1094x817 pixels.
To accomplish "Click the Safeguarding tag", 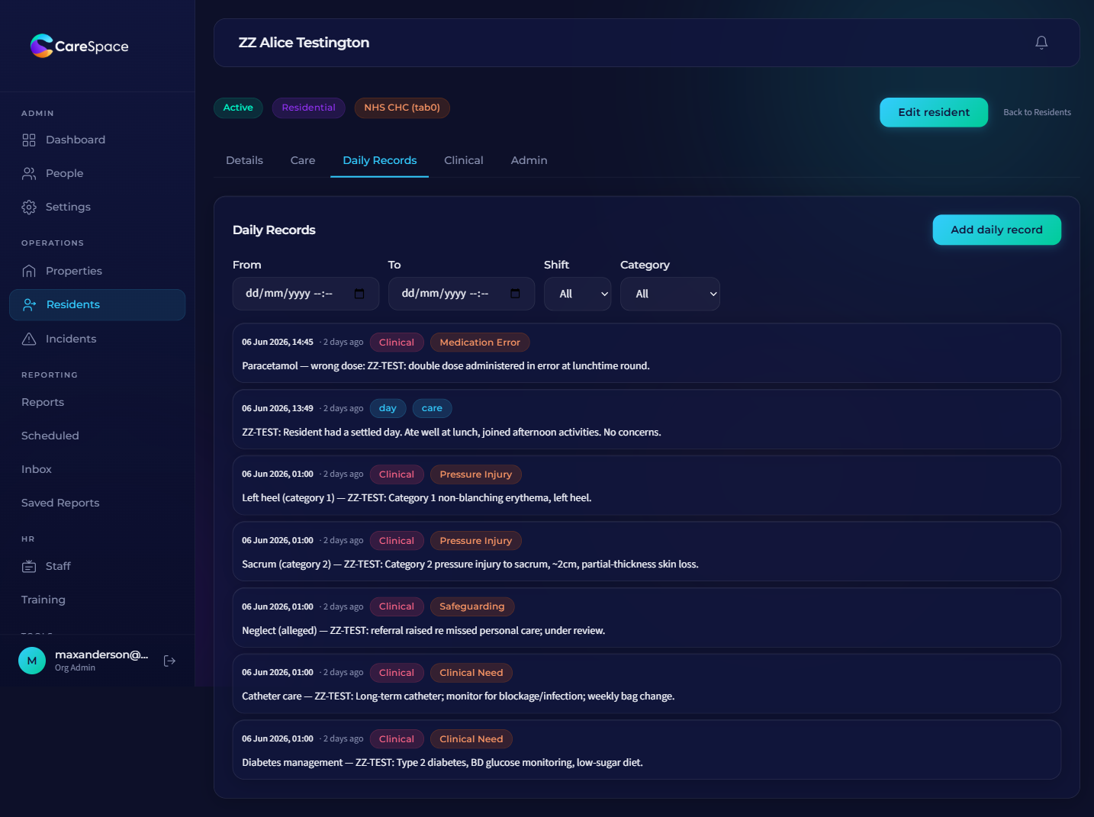I will (x=472, y=606).
